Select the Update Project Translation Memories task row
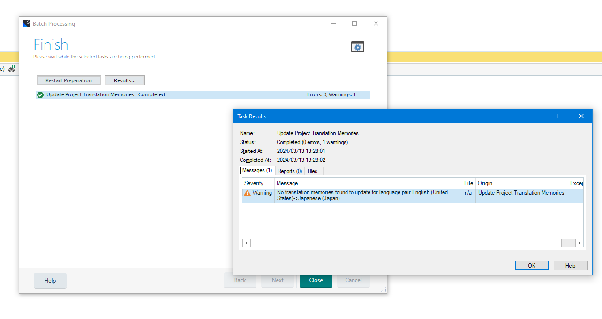The height and width of the screenshot is (319, 602). (x=203, y=95)
